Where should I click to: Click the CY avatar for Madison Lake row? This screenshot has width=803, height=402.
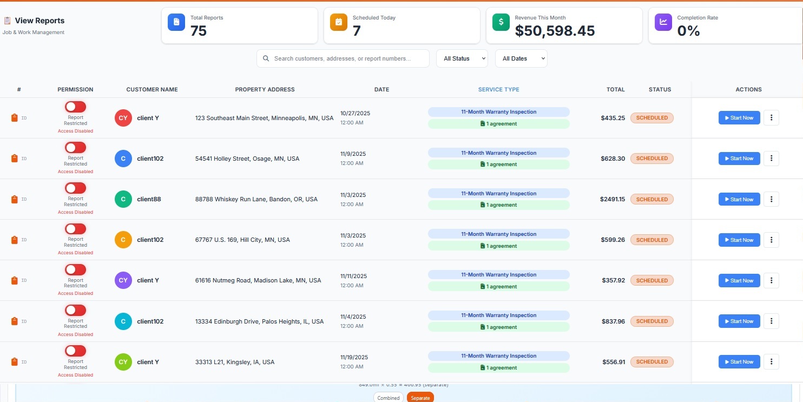coord(123,280)
